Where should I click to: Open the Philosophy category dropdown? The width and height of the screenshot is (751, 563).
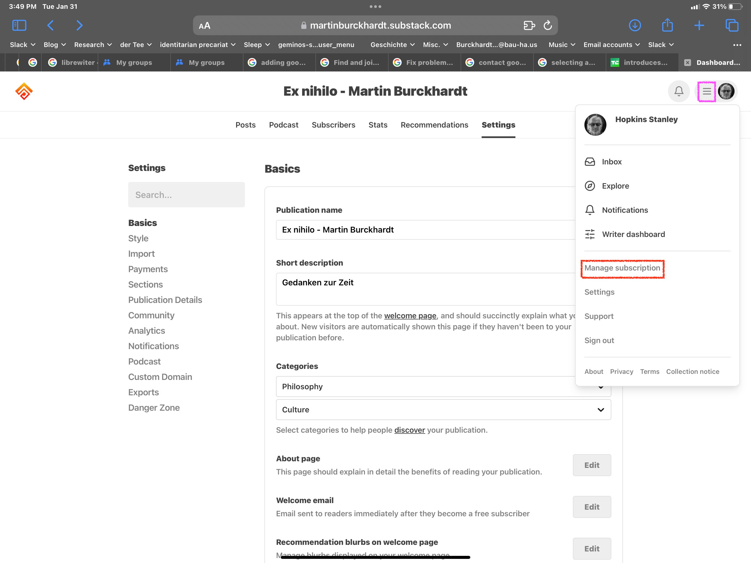[x=443, y=387]
